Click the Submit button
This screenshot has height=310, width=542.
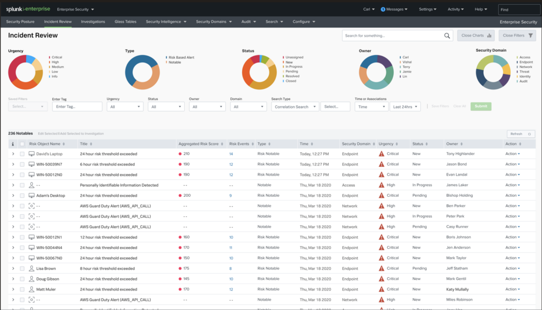click(481, 106)
